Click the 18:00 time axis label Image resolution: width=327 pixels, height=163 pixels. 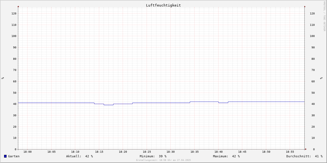[x=28, y=152]
